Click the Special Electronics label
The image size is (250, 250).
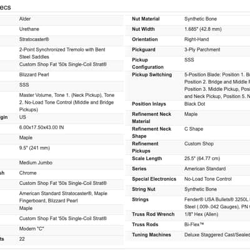154,179
